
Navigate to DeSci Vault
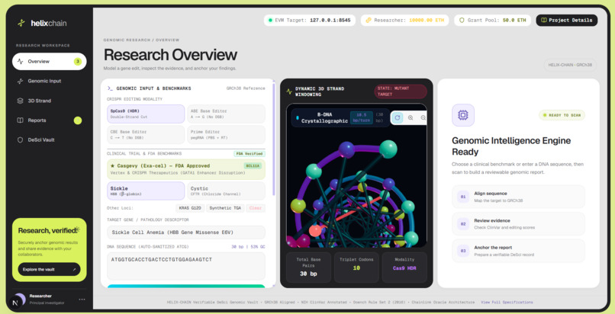pos(50,139)
